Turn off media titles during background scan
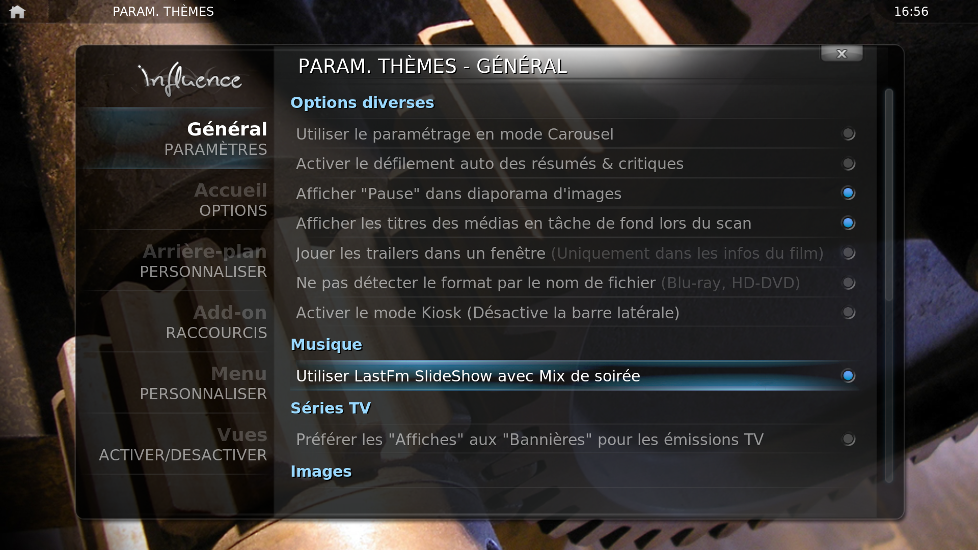This screenshot has width=978, height=550. point(848,223)
